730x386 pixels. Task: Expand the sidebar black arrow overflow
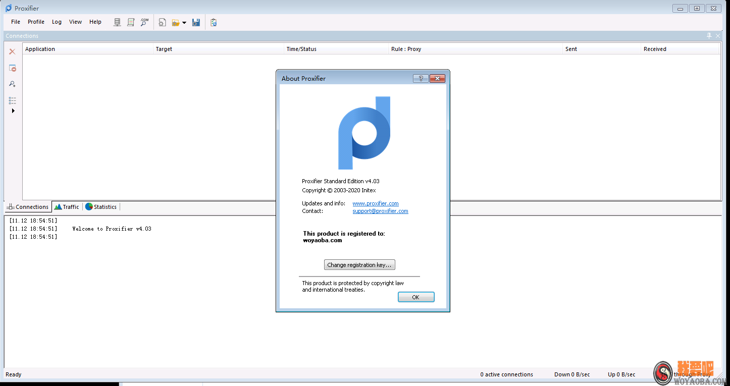click(x=13, y=111)
